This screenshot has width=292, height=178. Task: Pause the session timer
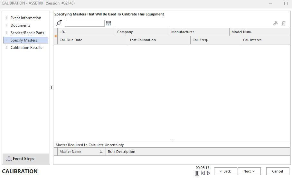pyautogui.click(x=197, y=173)
